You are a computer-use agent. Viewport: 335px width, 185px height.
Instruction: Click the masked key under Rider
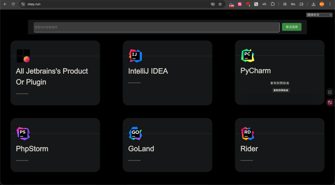pyautogui.click(x=247, y=161)
